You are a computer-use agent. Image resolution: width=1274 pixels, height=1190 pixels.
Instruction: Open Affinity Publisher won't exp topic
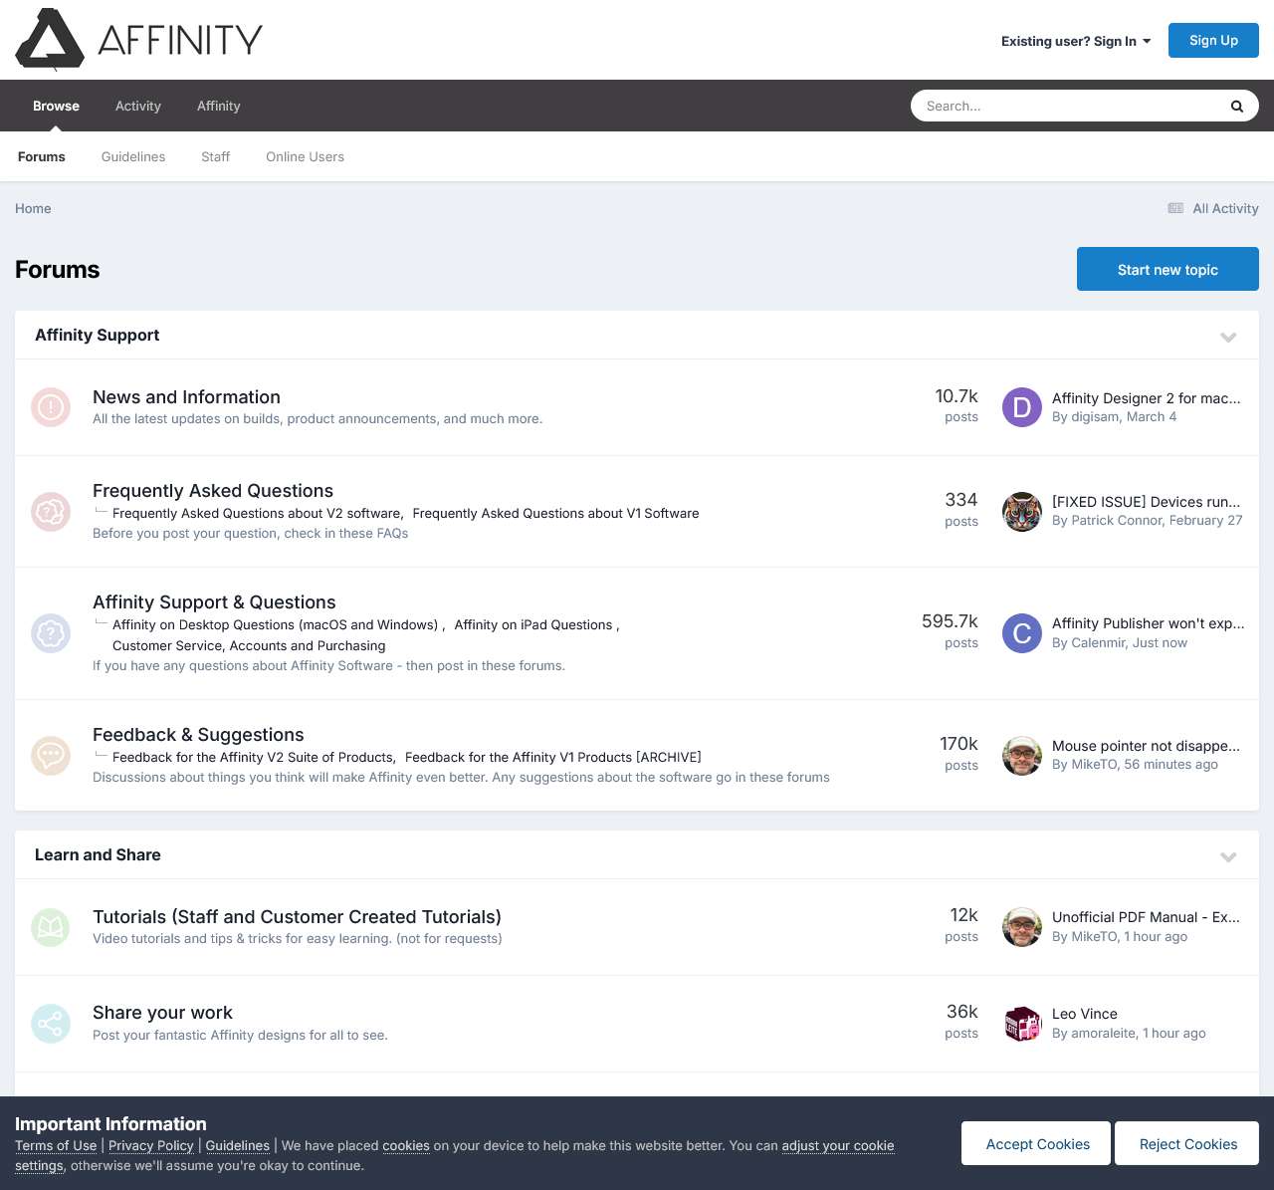pos(1149,622)
